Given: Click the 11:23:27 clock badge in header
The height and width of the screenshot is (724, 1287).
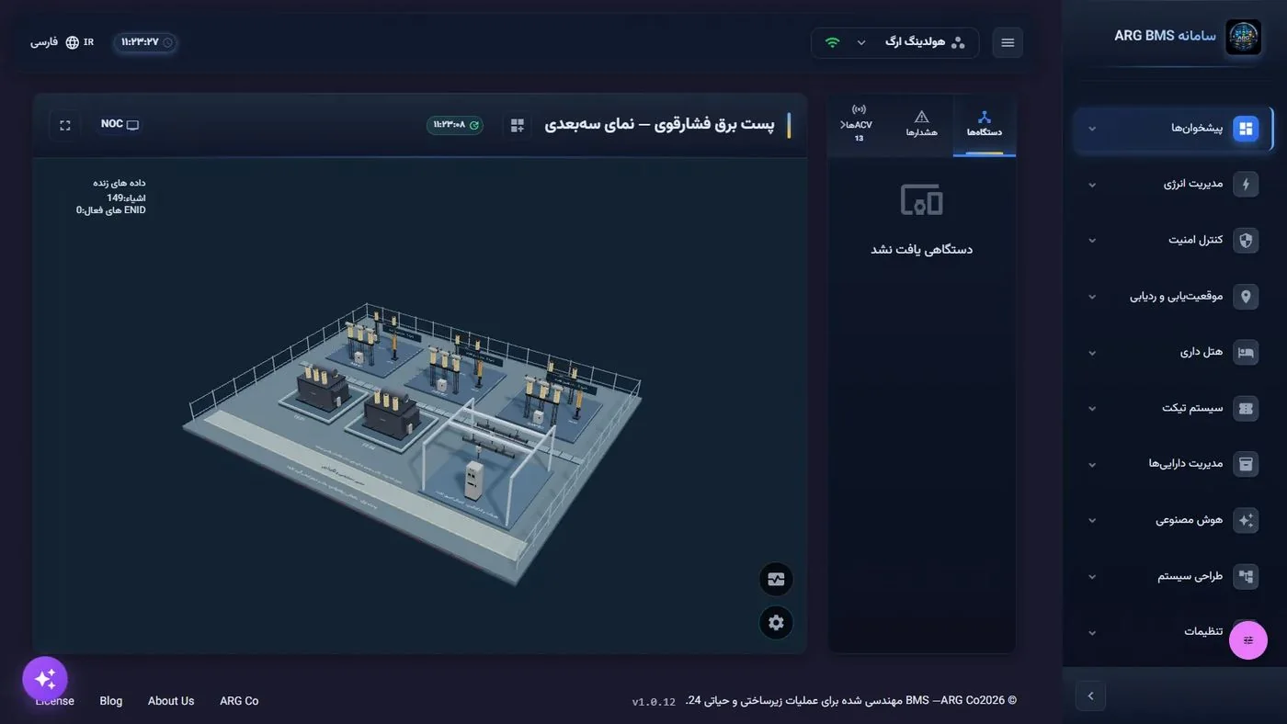Looking at the screenshot, I should 145,42.
